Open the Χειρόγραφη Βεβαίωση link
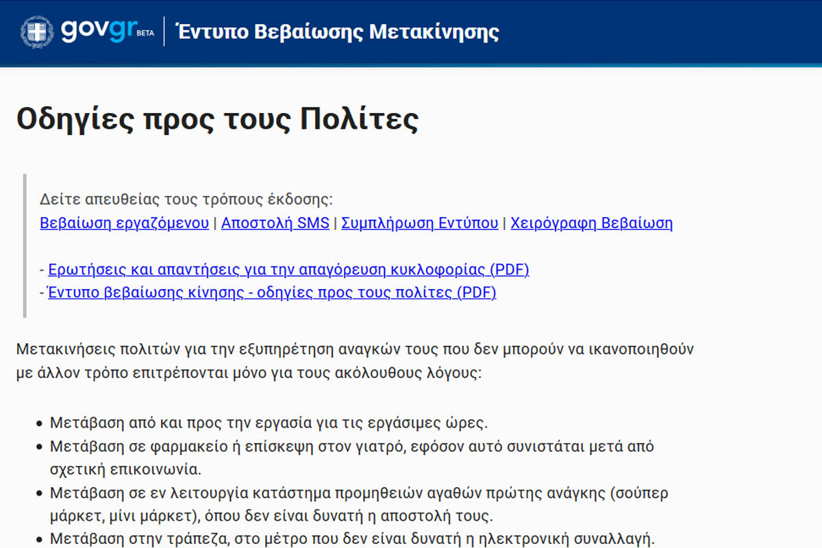Viewport: 822px width, 548px height. pos(591,223)
